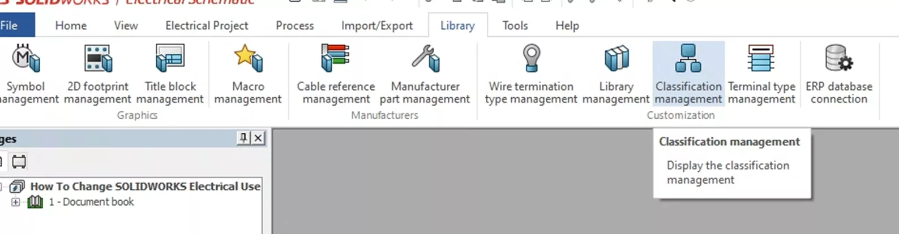Switch to the Import/Export tab

pos(376,25)
